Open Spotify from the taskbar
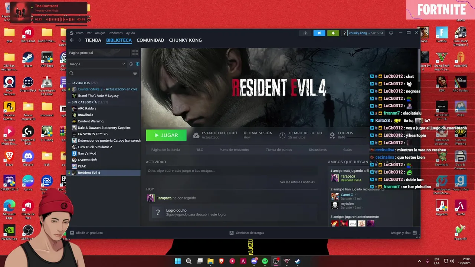This screenshot has height=267, width=475. (x=265, y=261)
